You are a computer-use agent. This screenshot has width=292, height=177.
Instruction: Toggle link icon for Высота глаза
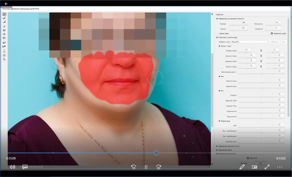pyautogui.click(x=261, y=56)
